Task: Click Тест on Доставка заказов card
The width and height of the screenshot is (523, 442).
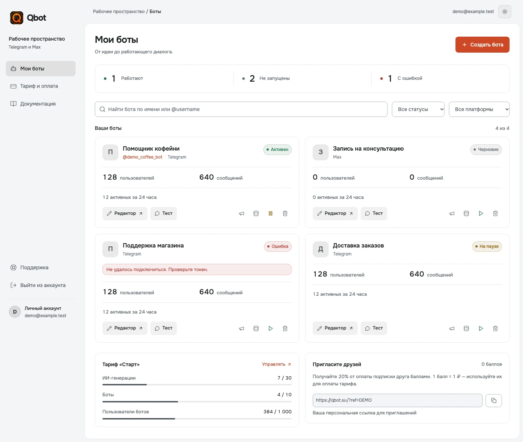Action: coord(374,328)
